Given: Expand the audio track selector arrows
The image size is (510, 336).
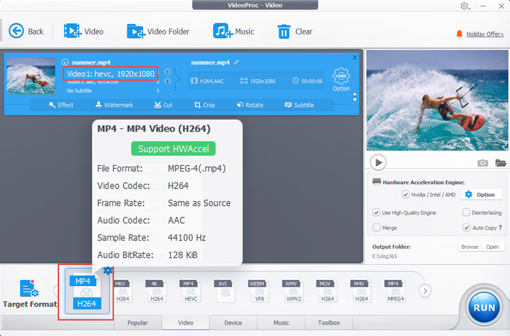Looking at the screenshot, I should [158, 82].
